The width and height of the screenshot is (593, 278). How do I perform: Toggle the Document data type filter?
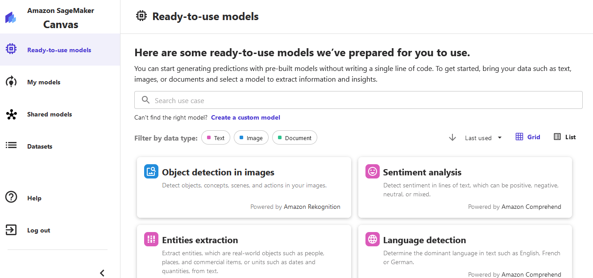click(x=294, y=138)
